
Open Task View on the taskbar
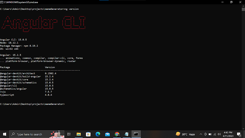69,134
